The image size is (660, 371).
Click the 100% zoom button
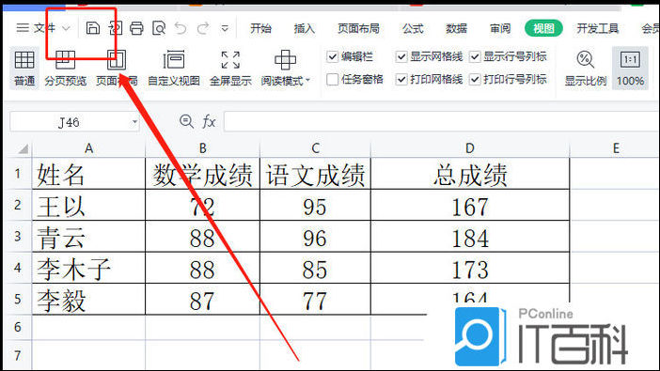pos(630,69)
